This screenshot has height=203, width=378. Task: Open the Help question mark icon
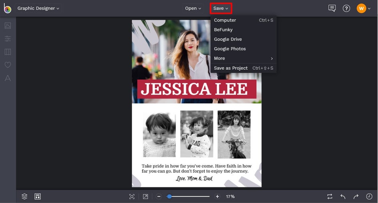tap(346, 8)
